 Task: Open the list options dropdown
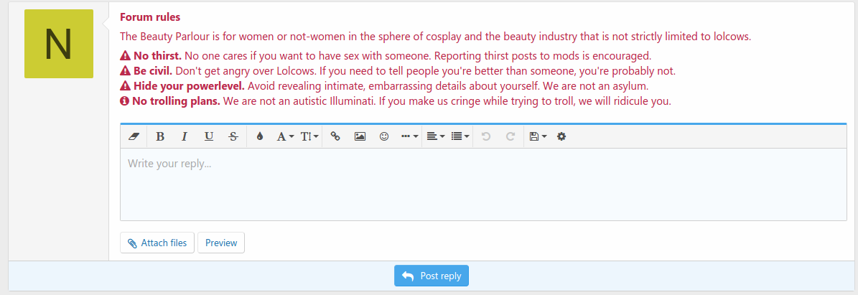click(x=460, y=137)
